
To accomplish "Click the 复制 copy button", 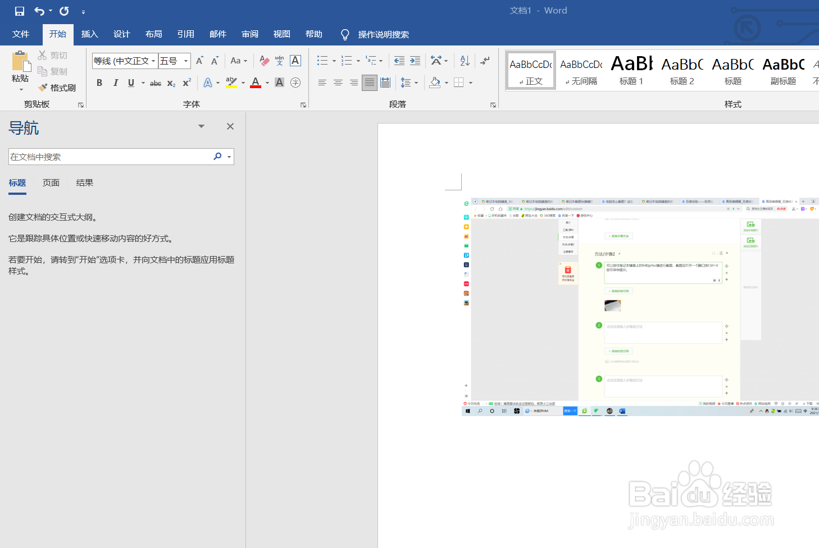I will (53, 71).
